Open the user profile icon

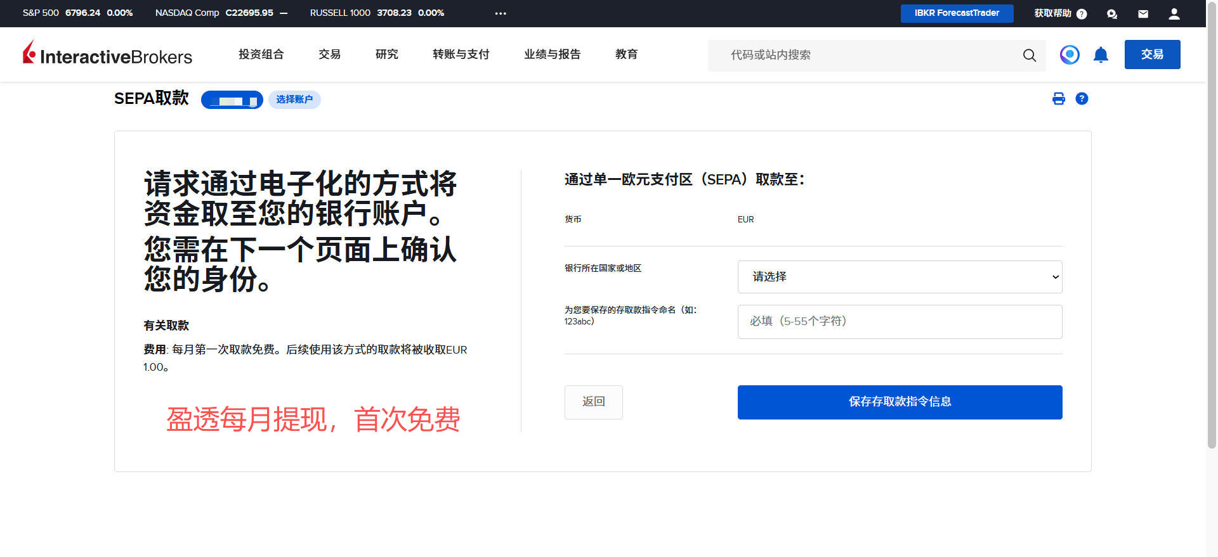(1174, 14)
